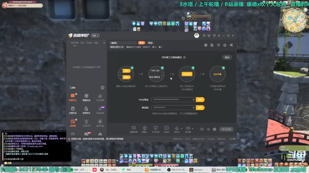Viewport: 309px width, 173px height.
Task: Select the second scene tab
Action: tap(82, 43)
